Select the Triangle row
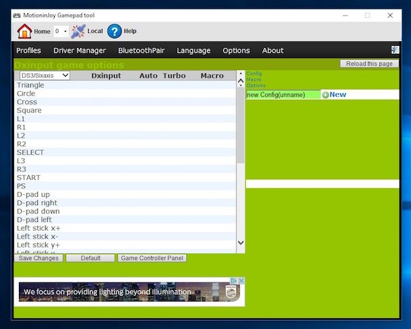 point(125,85)
